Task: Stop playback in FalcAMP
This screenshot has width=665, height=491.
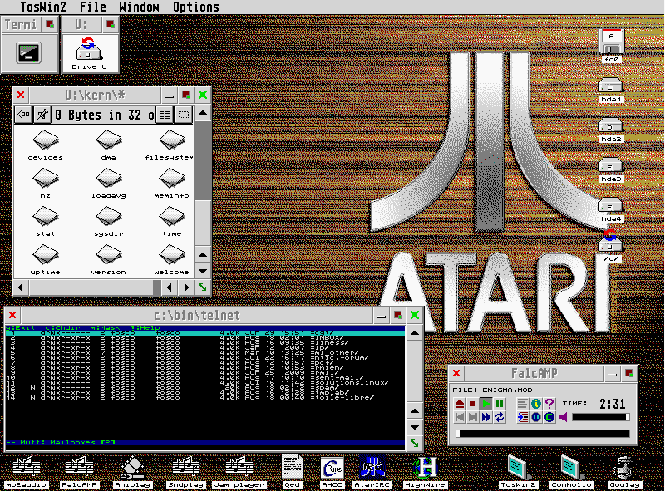Action: pos(473,404)
